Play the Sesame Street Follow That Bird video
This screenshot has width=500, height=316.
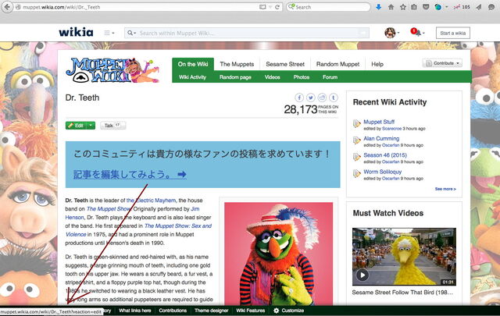click(362, 275)
